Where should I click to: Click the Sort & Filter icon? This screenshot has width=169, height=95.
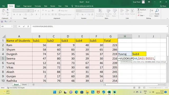coord(151,11)
